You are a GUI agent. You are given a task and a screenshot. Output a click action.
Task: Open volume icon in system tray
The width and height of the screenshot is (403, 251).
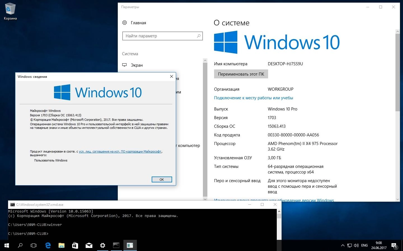coord(356,246)
